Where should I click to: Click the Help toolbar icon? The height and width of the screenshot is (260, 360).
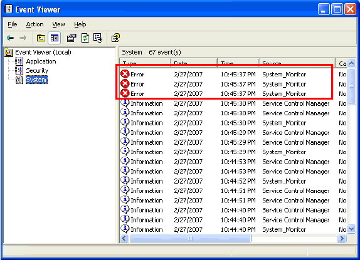[x=115, y=38]
